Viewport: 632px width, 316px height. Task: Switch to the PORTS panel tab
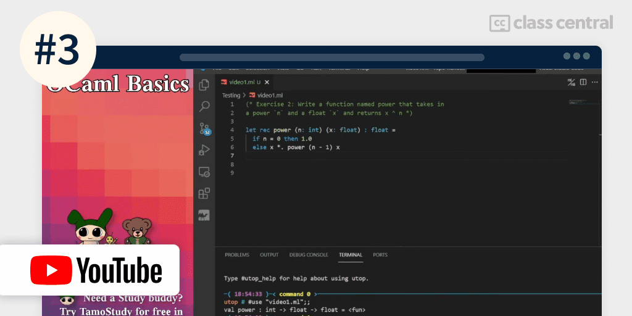380,255
